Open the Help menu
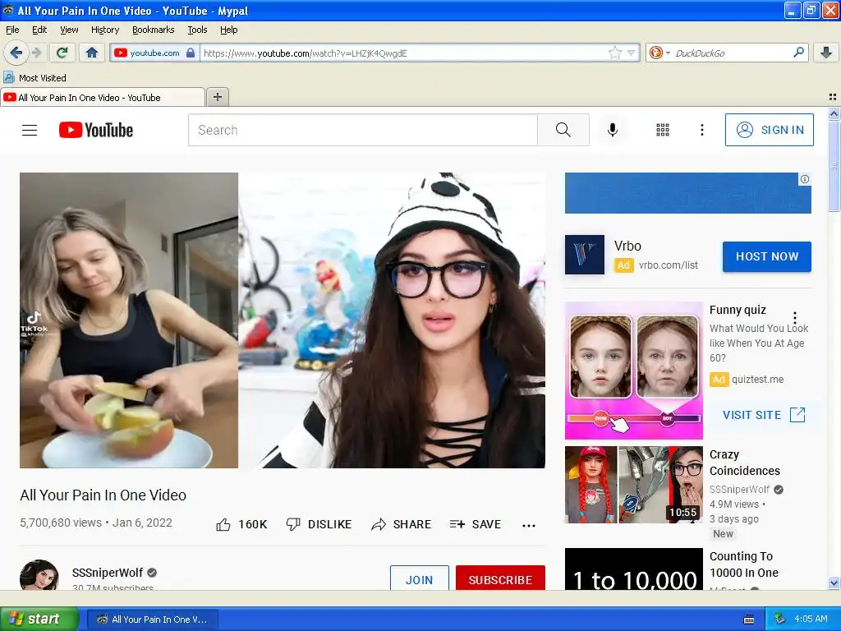Viewport: 841px width, 631px height. pyautogui.click(x=228, y=30)
